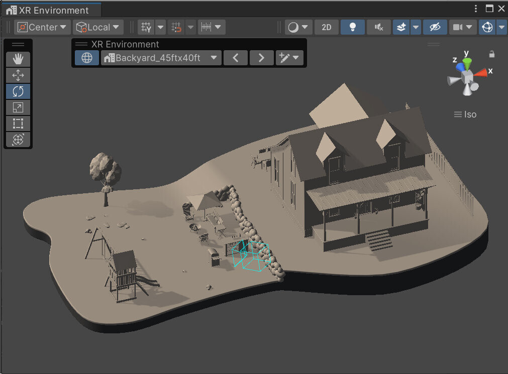Click the center cube of orientation gizmo
508x374 pixels.
pos(467,77)
